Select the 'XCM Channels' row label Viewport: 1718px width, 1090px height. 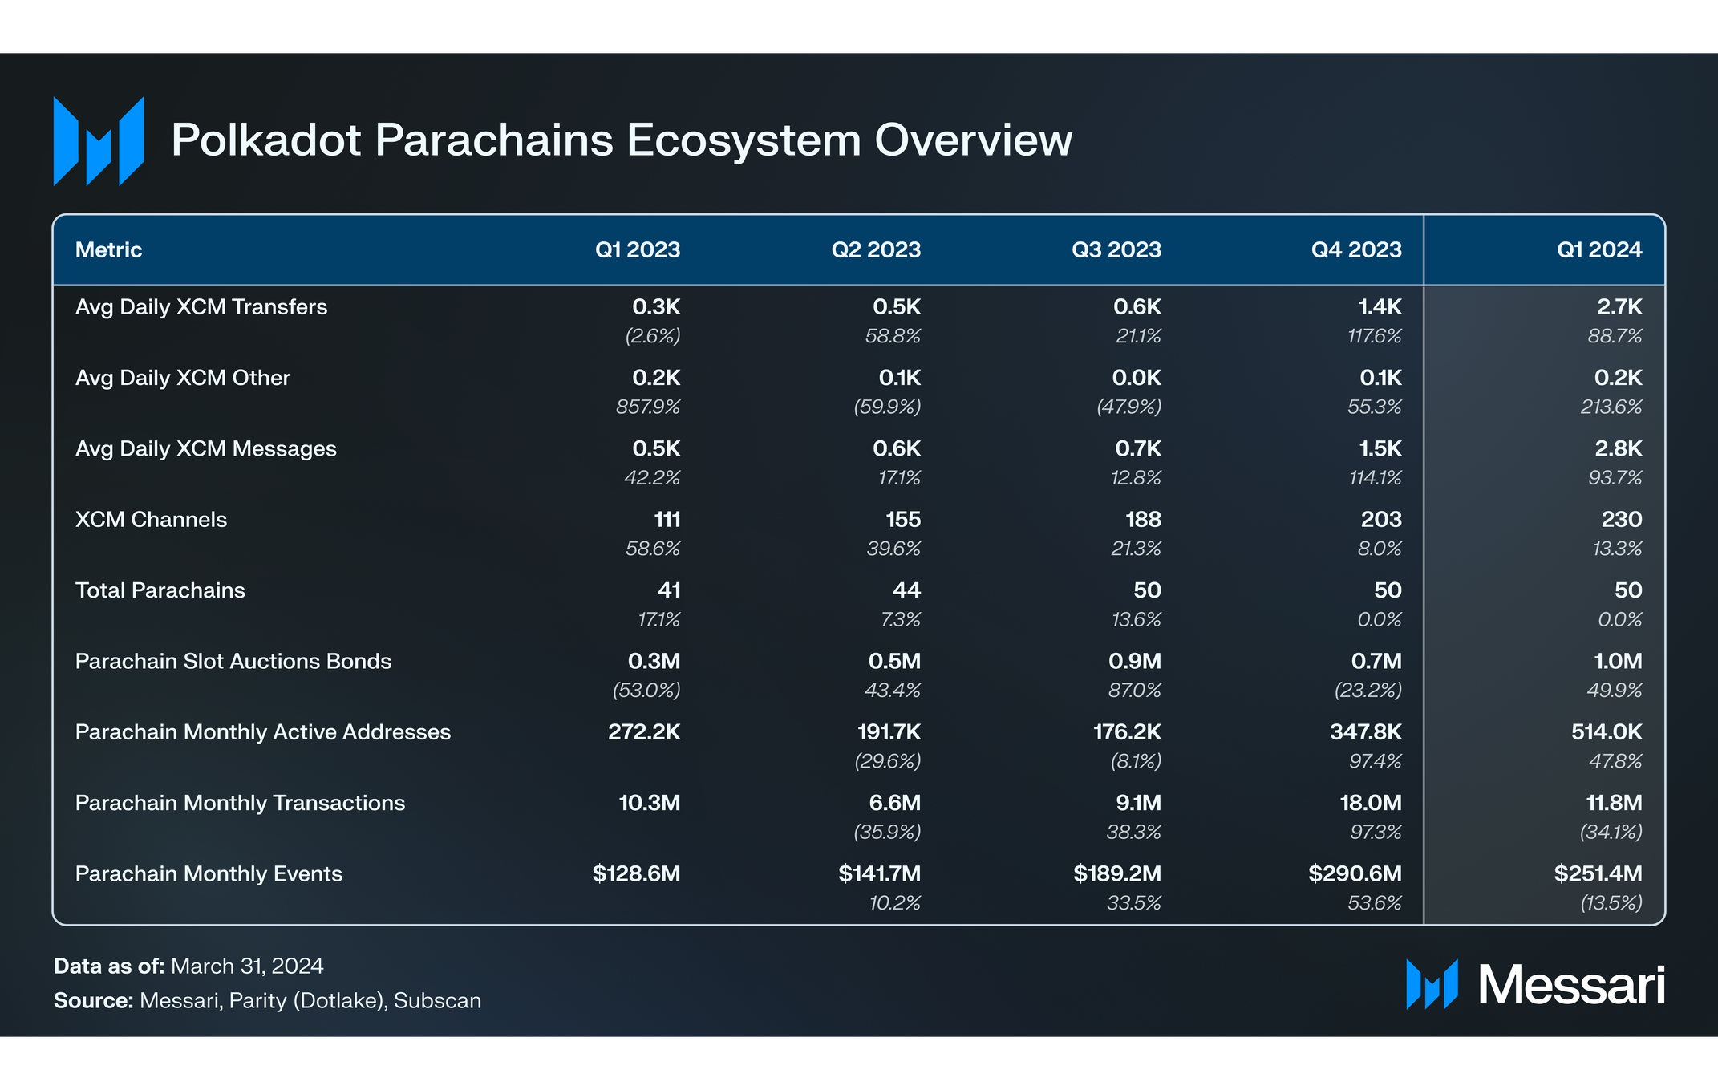pos(151,520)
